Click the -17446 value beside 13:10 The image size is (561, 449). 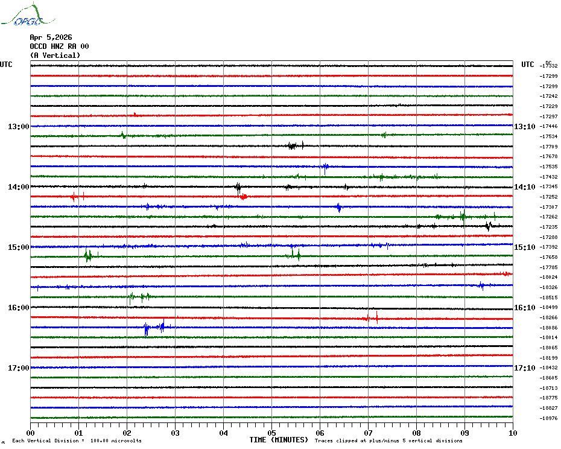click(x=549, y=127)
